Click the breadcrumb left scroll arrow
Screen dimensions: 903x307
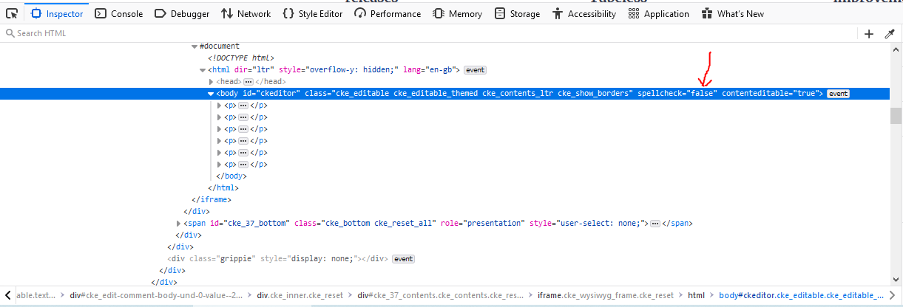(7, 295)
